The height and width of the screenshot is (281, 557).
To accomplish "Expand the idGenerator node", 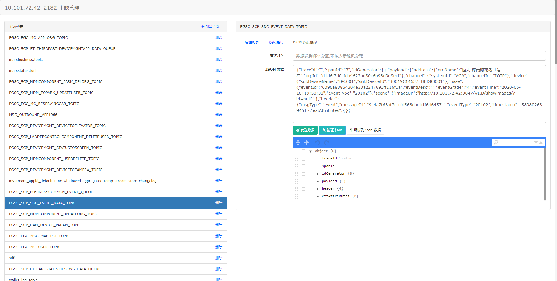I will coord(317,174).
